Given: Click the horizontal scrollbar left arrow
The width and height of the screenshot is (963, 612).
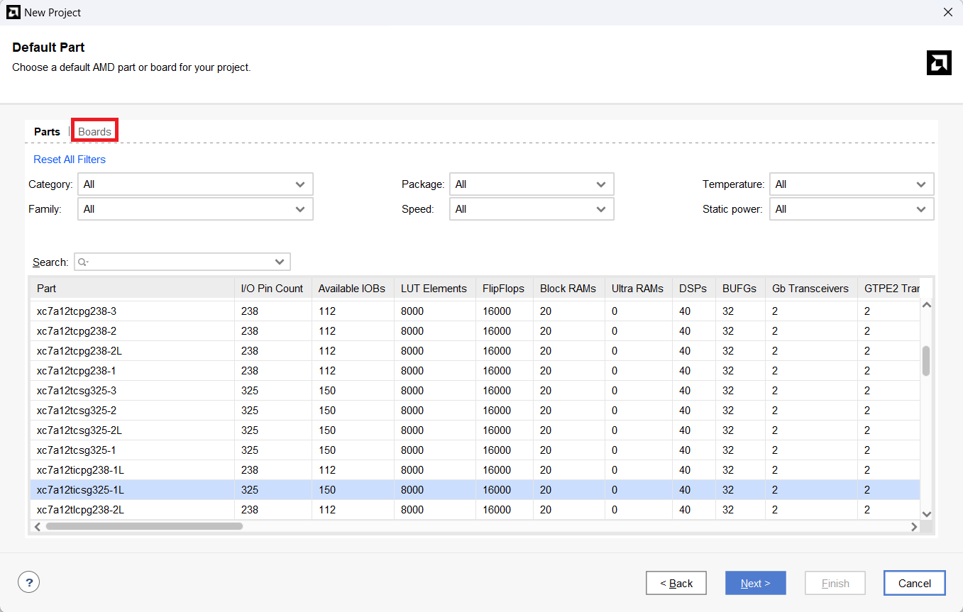Looking at the screenshot, I should [38, 527].
